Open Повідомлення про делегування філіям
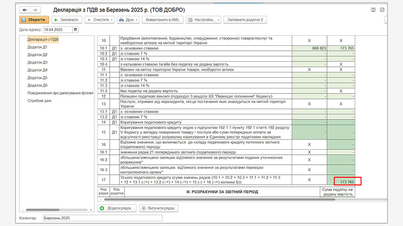Screen dimensions: 403x226 60,93
